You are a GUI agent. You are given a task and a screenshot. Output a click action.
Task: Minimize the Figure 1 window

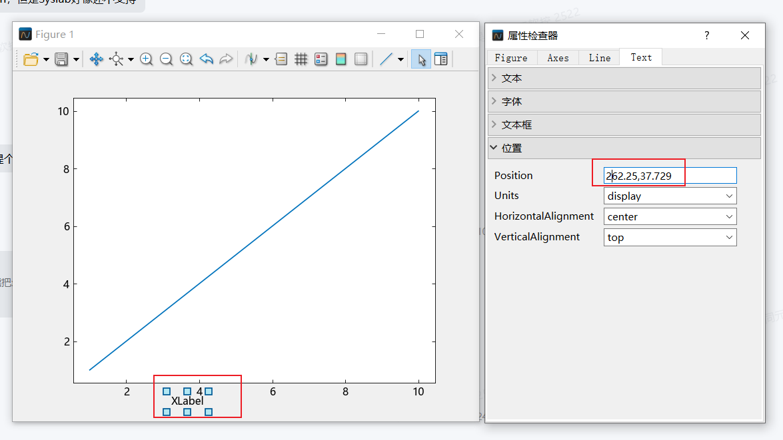click(381, 34)
